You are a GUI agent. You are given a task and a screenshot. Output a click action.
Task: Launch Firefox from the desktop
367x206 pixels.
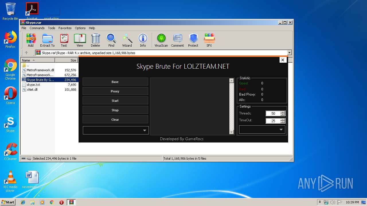[10, 39]
